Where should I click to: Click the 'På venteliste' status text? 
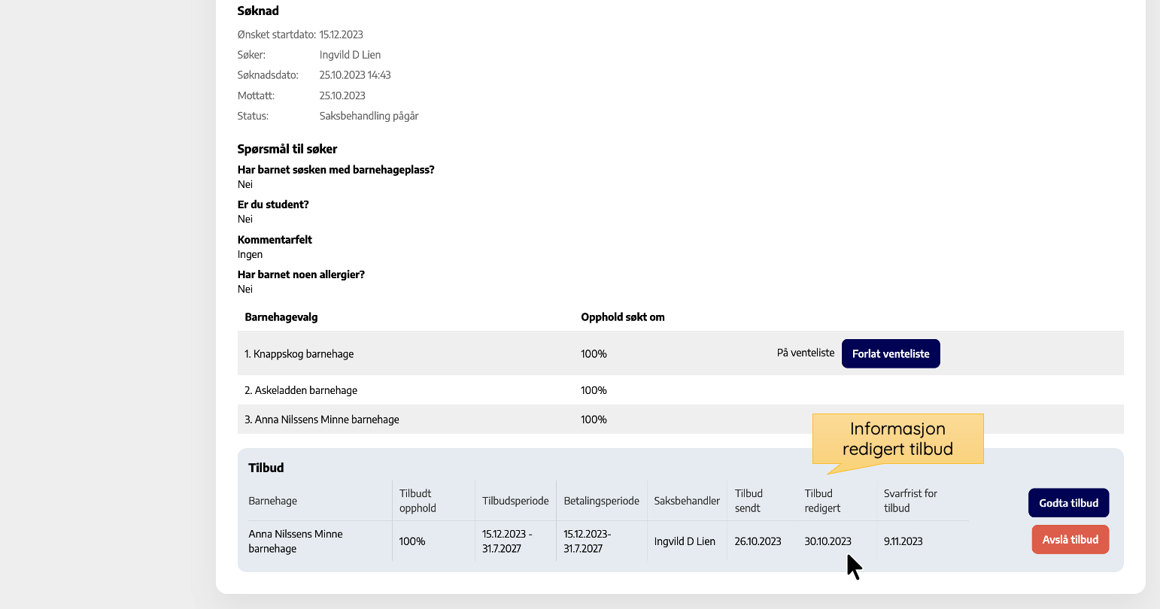pyautogui.click(x=806, y=353)
